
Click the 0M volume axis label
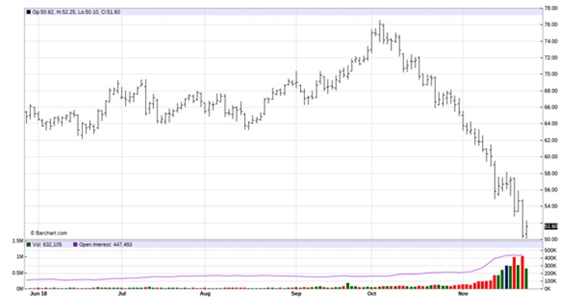point(19,289)
